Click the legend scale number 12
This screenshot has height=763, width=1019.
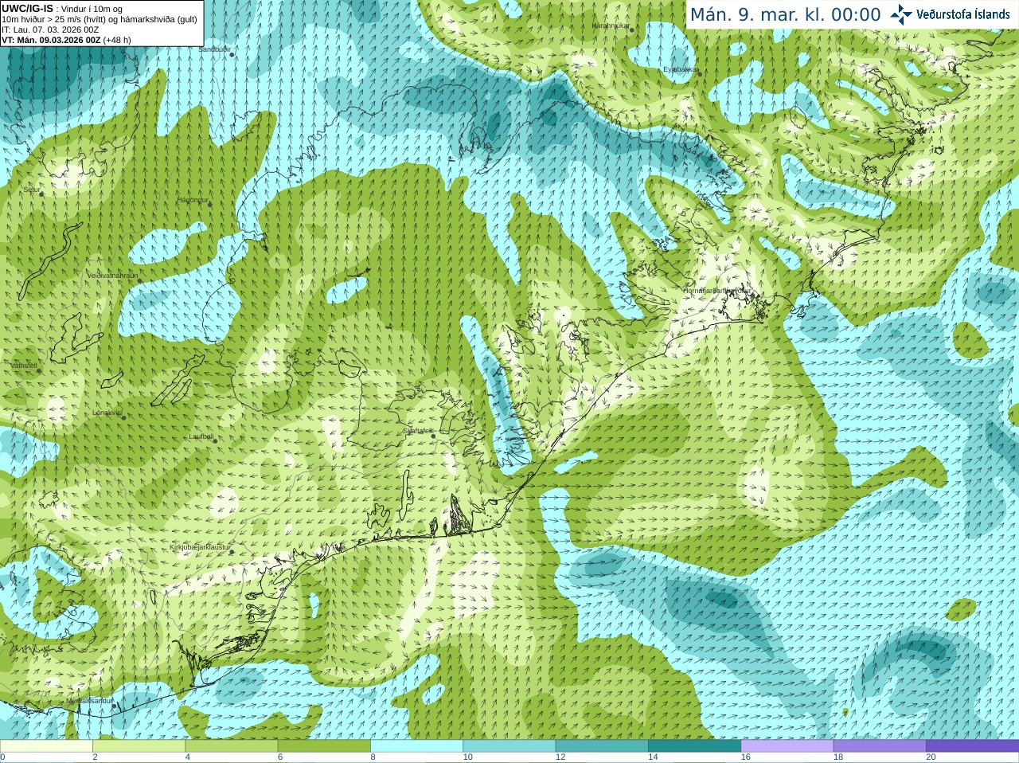click(x=560, y=757)
